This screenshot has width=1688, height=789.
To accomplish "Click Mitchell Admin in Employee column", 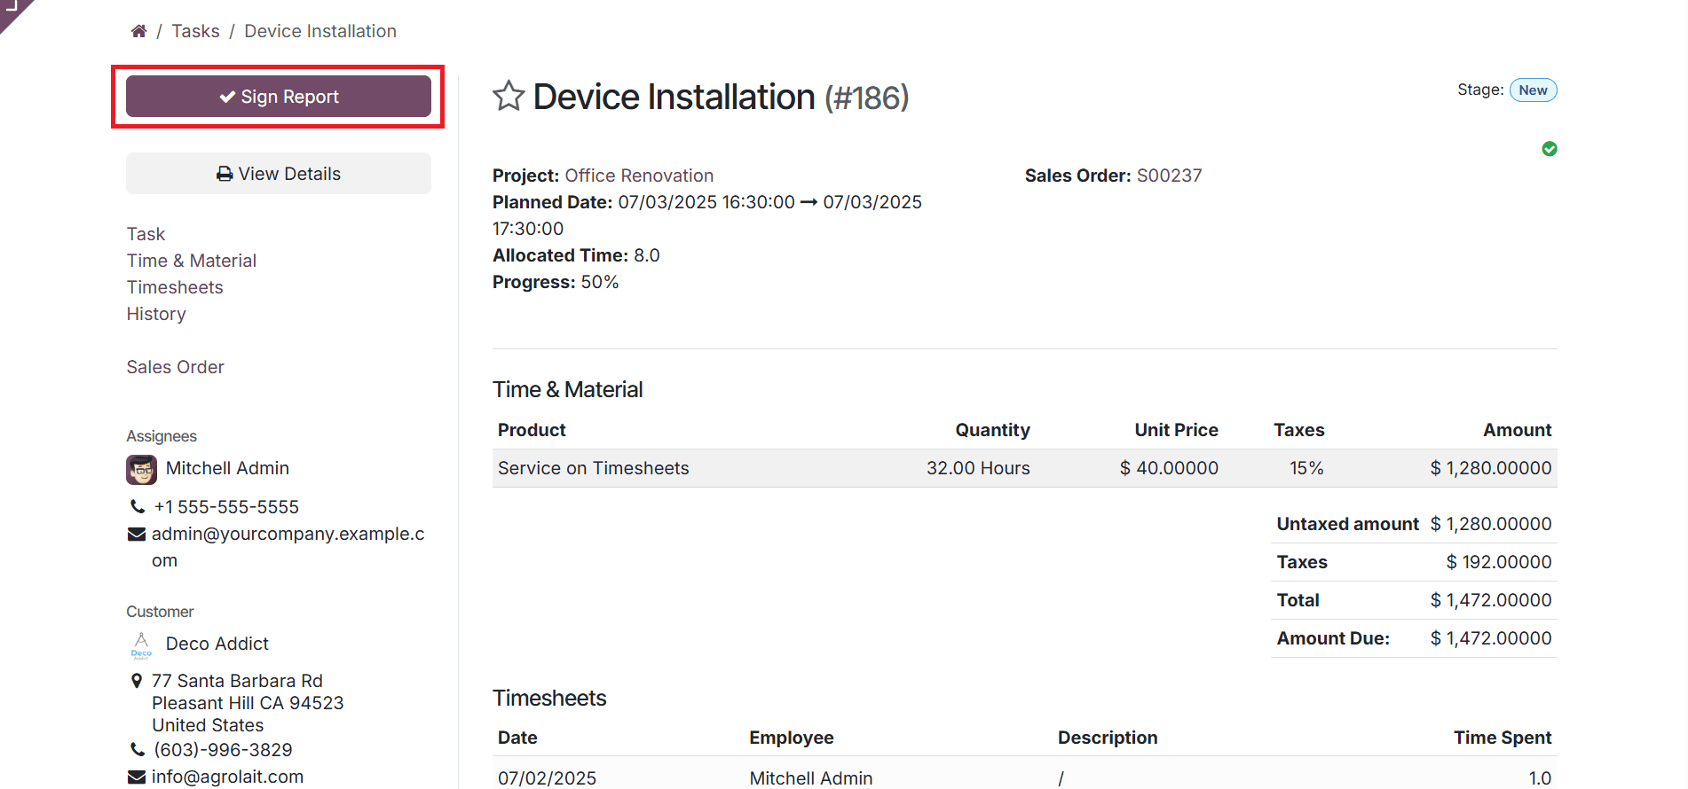I will 811,778.
